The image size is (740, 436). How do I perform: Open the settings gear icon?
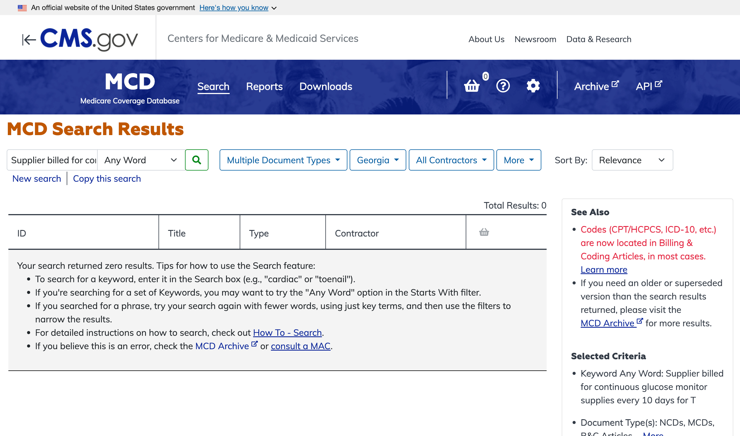pos(533,86)
